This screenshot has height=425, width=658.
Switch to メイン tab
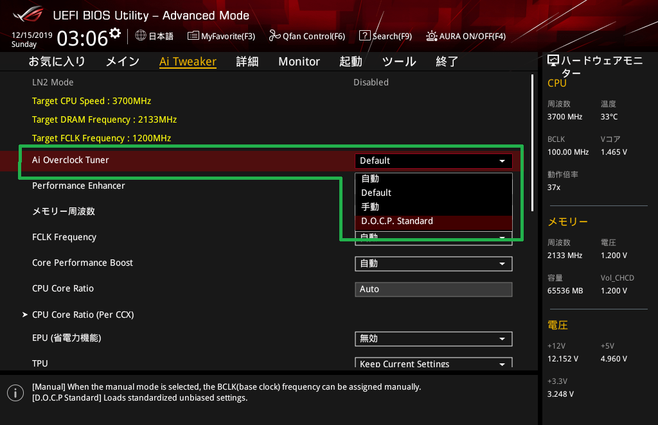click(x=123, y=62)
